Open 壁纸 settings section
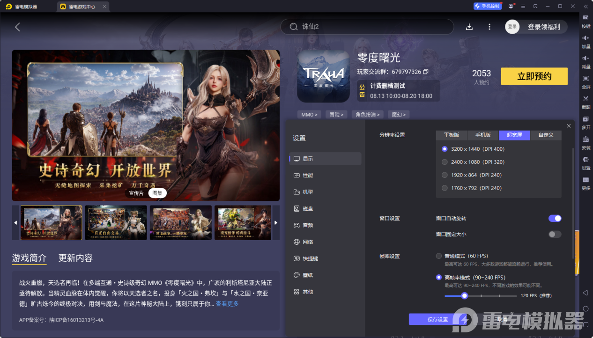The width and height of the screenshot is (593, 338). point(326,275)
